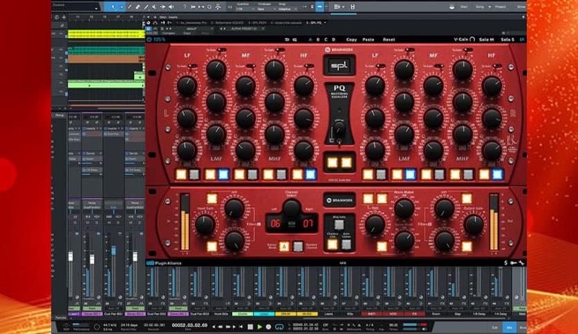Copy the current plugin settings
Screen dimensions: 578x334
coord(351,39)
